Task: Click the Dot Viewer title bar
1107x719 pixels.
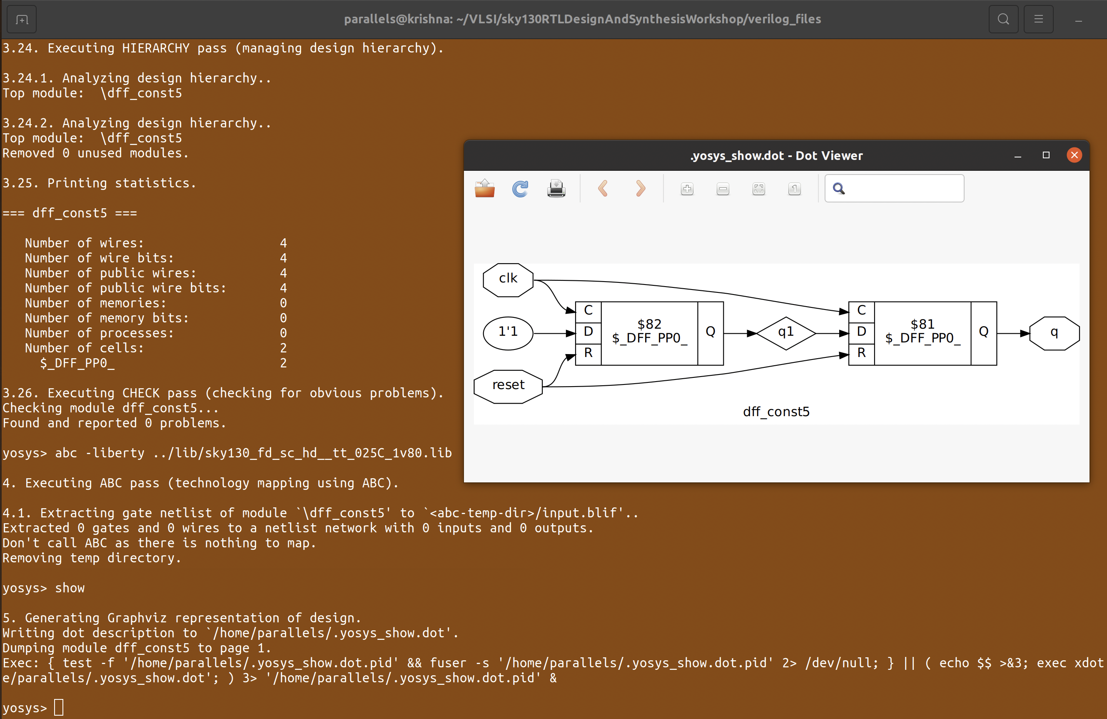Action: (x=776, y=155)
